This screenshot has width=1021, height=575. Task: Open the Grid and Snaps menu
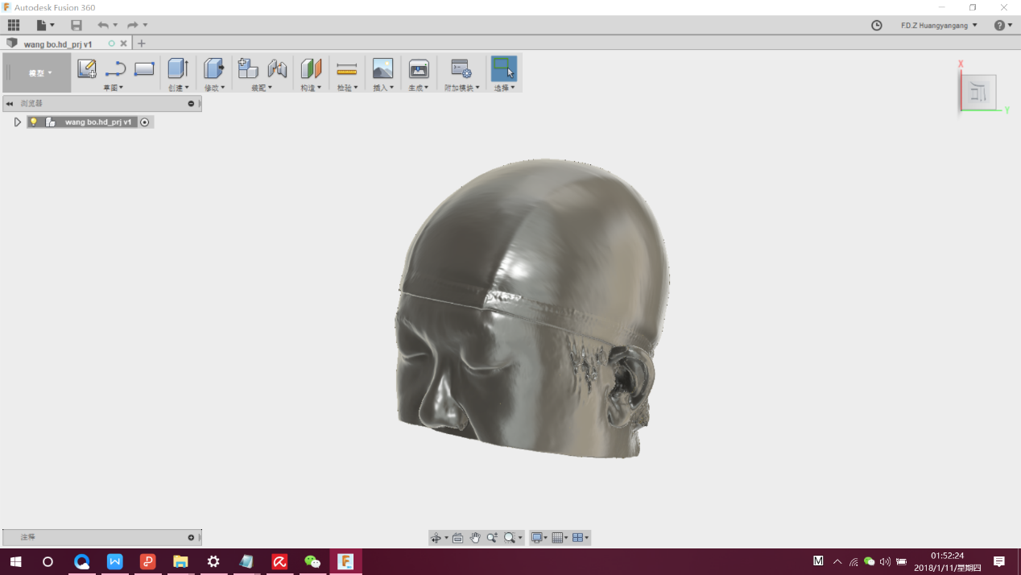click(560, 538)
